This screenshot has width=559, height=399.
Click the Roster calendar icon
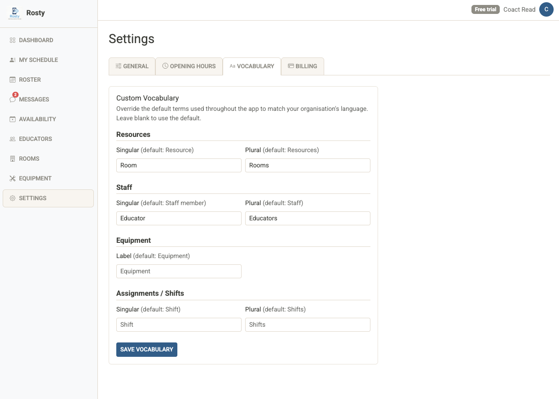pyautogui.click(x=12, y=79)
